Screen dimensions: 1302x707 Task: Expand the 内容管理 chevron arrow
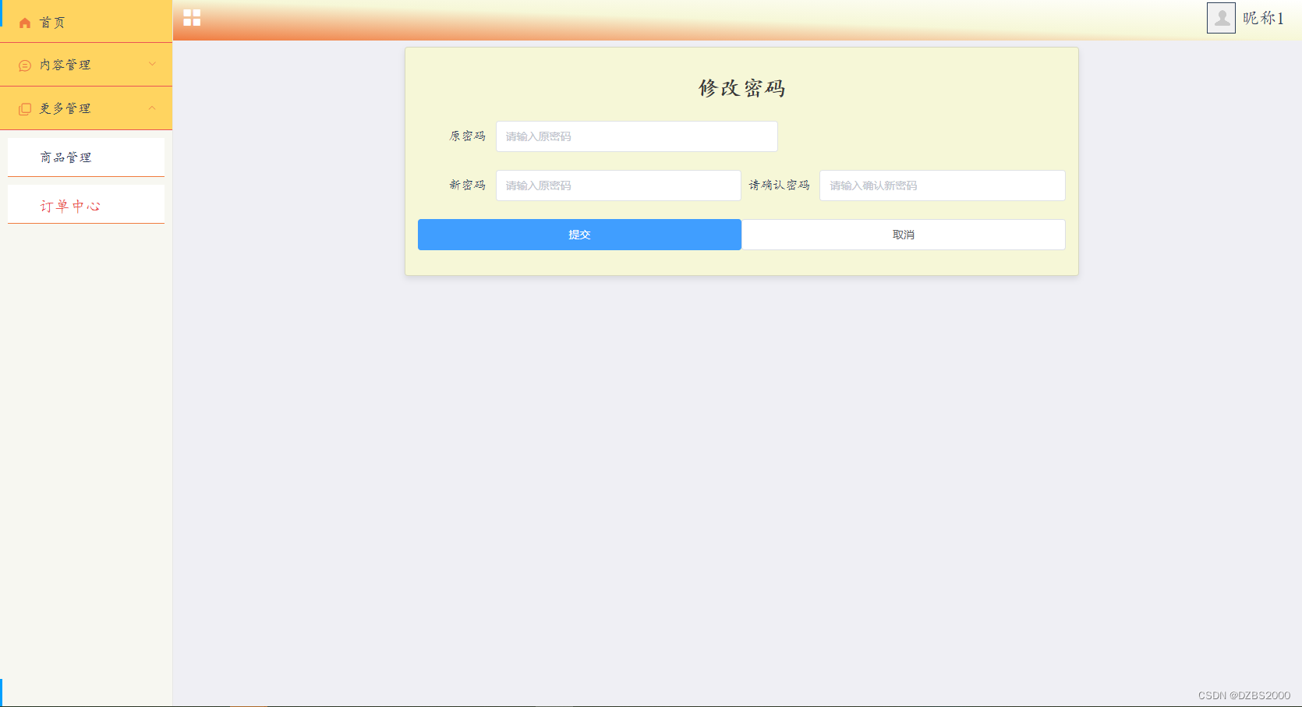152,64
